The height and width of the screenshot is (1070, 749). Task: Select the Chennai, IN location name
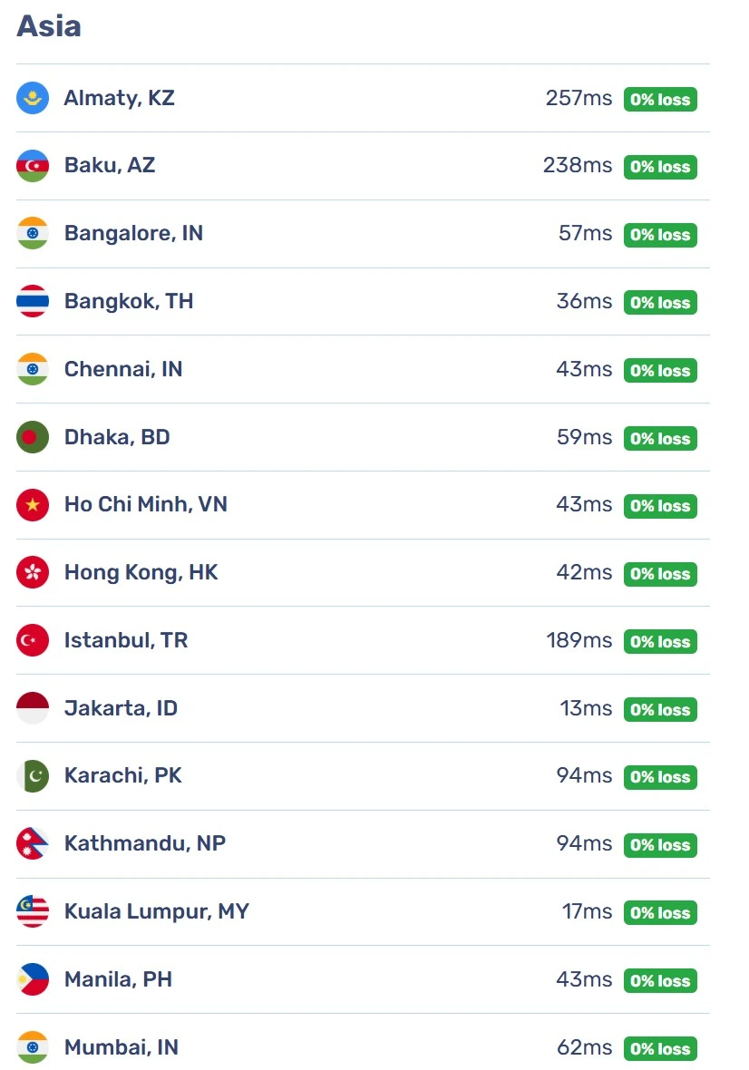coord(123,369)
